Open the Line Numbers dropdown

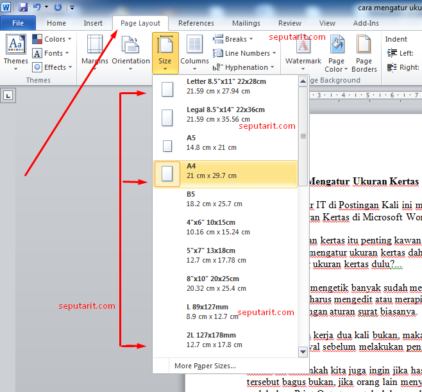click(244, 53)
